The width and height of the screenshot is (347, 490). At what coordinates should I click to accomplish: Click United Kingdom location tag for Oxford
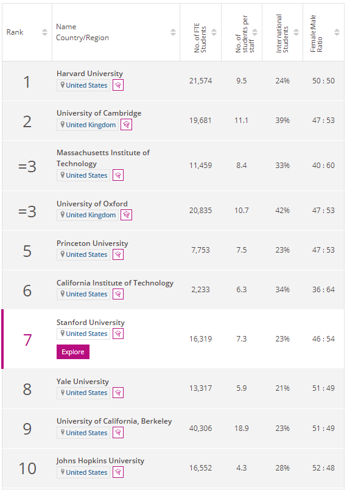(x=88, y=215)
